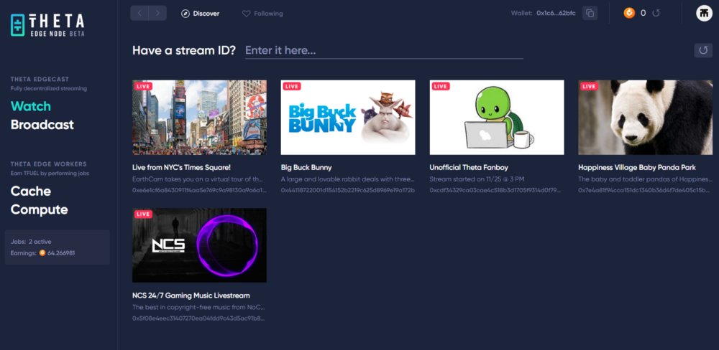Click the orange TFUEL coin icon in top bar

[x=629, y=13]
